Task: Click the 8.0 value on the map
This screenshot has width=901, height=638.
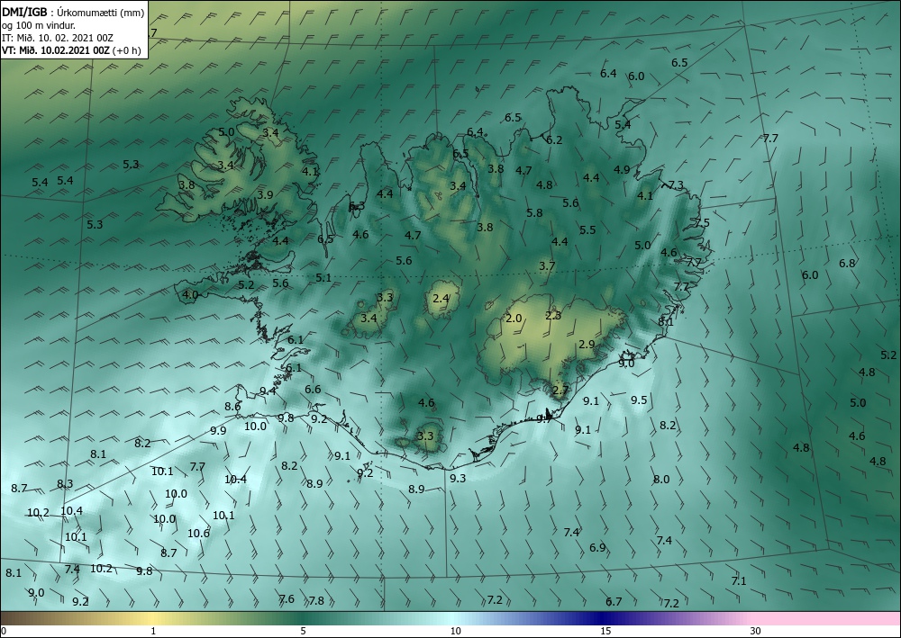Action: coord(661,479)
